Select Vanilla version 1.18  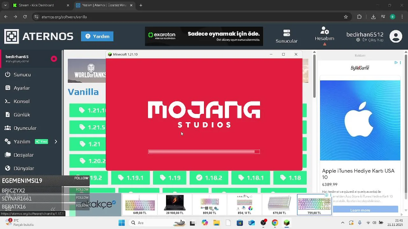290,178
